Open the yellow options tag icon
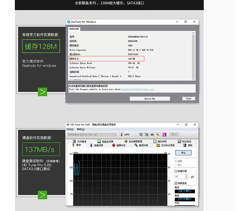Image resolution: width=235 pixels, height=211 pixels. [158, 135]
